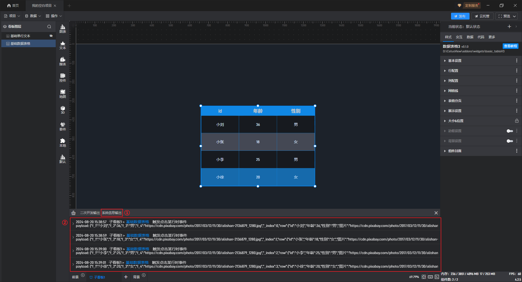Open the 预览 dropdown arrow
This screenshot has height=282, width=522.
514,16
